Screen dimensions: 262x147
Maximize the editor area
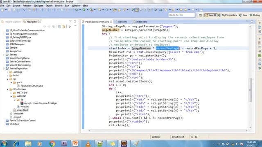[x=252, y=21]
